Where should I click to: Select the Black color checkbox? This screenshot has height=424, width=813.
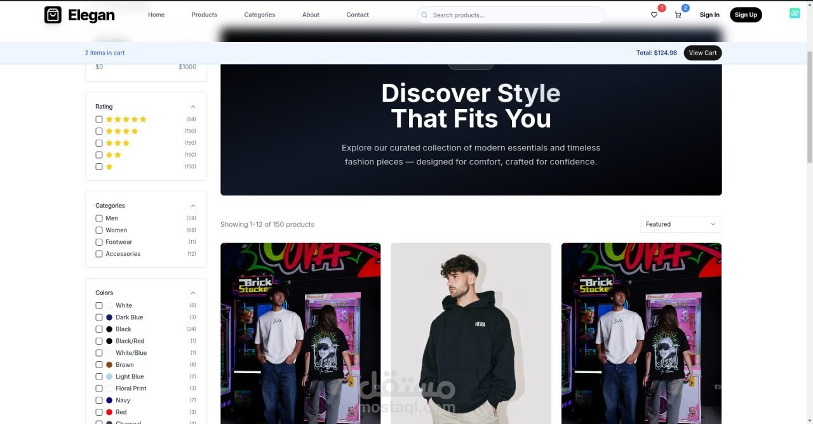99,329
